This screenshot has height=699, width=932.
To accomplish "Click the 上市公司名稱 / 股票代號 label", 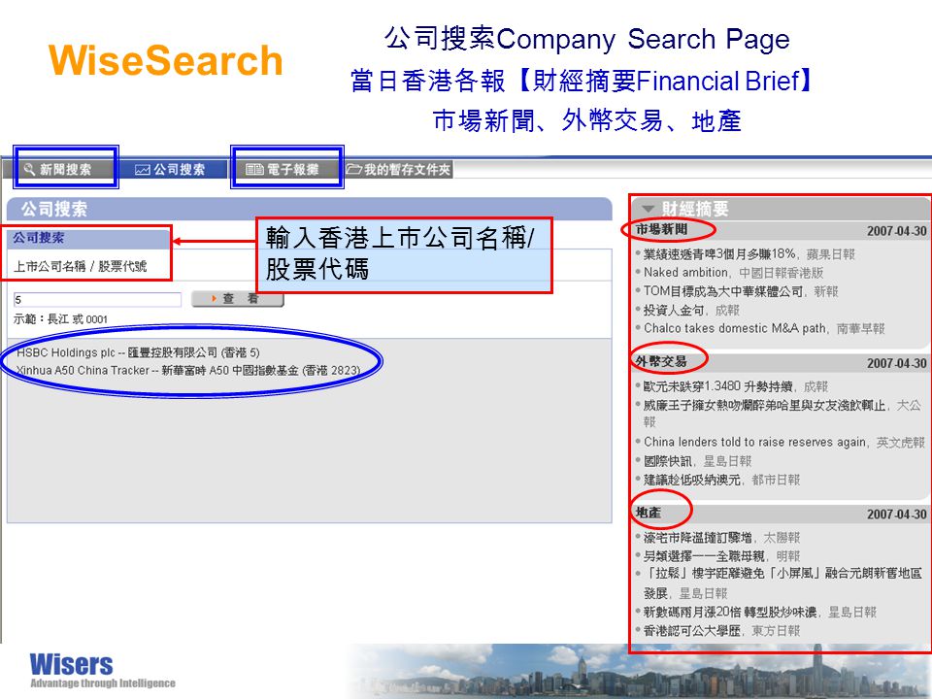I will [81, 266].
